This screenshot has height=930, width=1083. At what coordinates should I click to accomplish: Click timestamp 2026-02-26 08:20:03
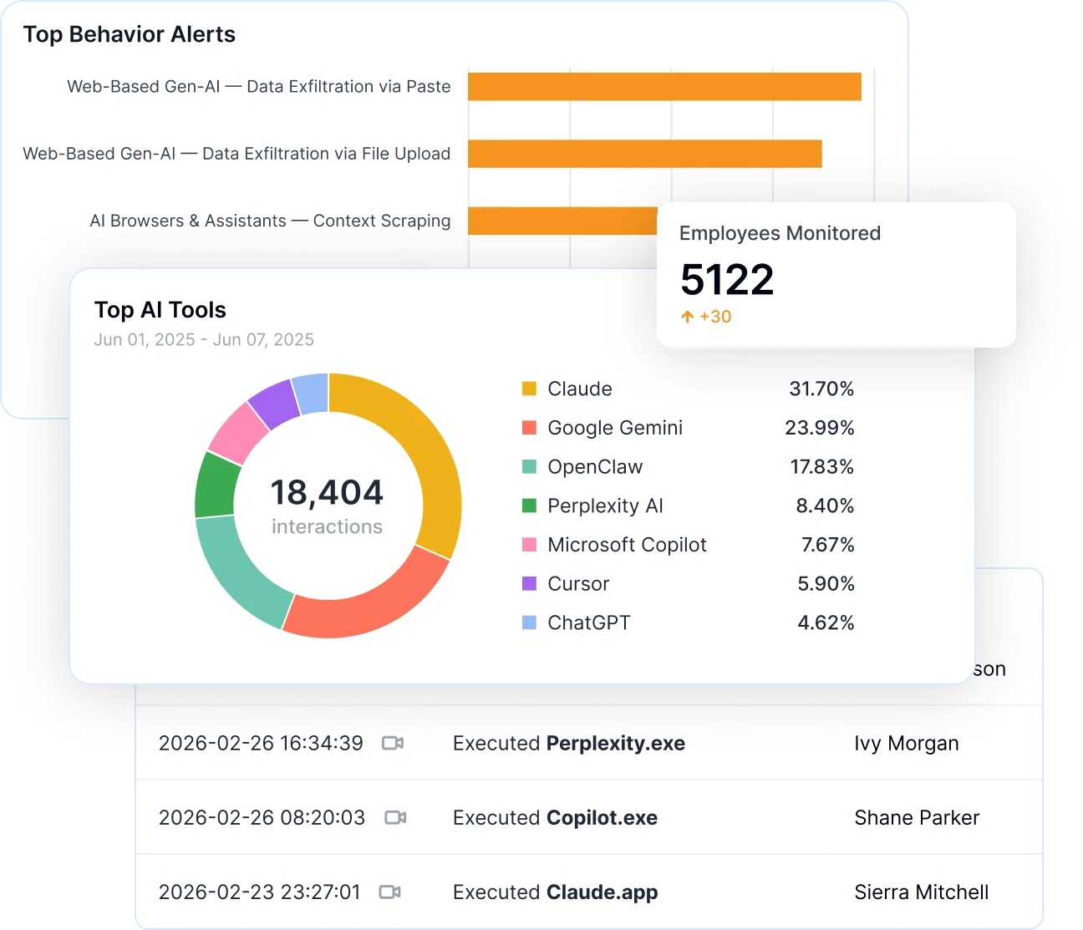click(x=262, y=817)
